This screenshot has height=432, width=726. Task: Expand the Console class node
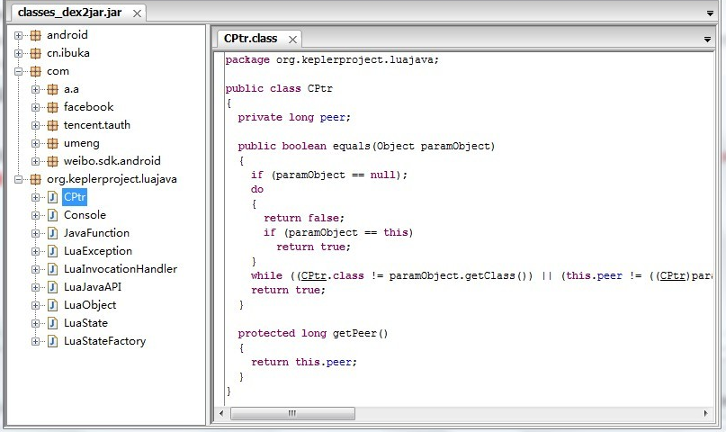[x=36, y=215]
